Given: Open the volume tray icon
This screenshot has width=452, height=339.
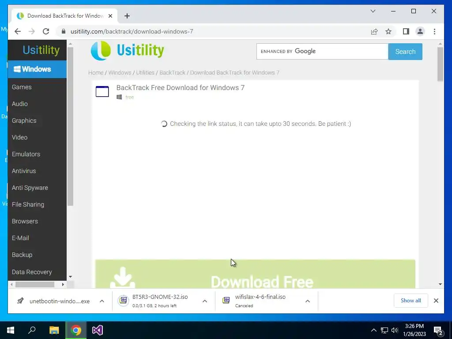Looking at the screenshot, I should (395, 330).
